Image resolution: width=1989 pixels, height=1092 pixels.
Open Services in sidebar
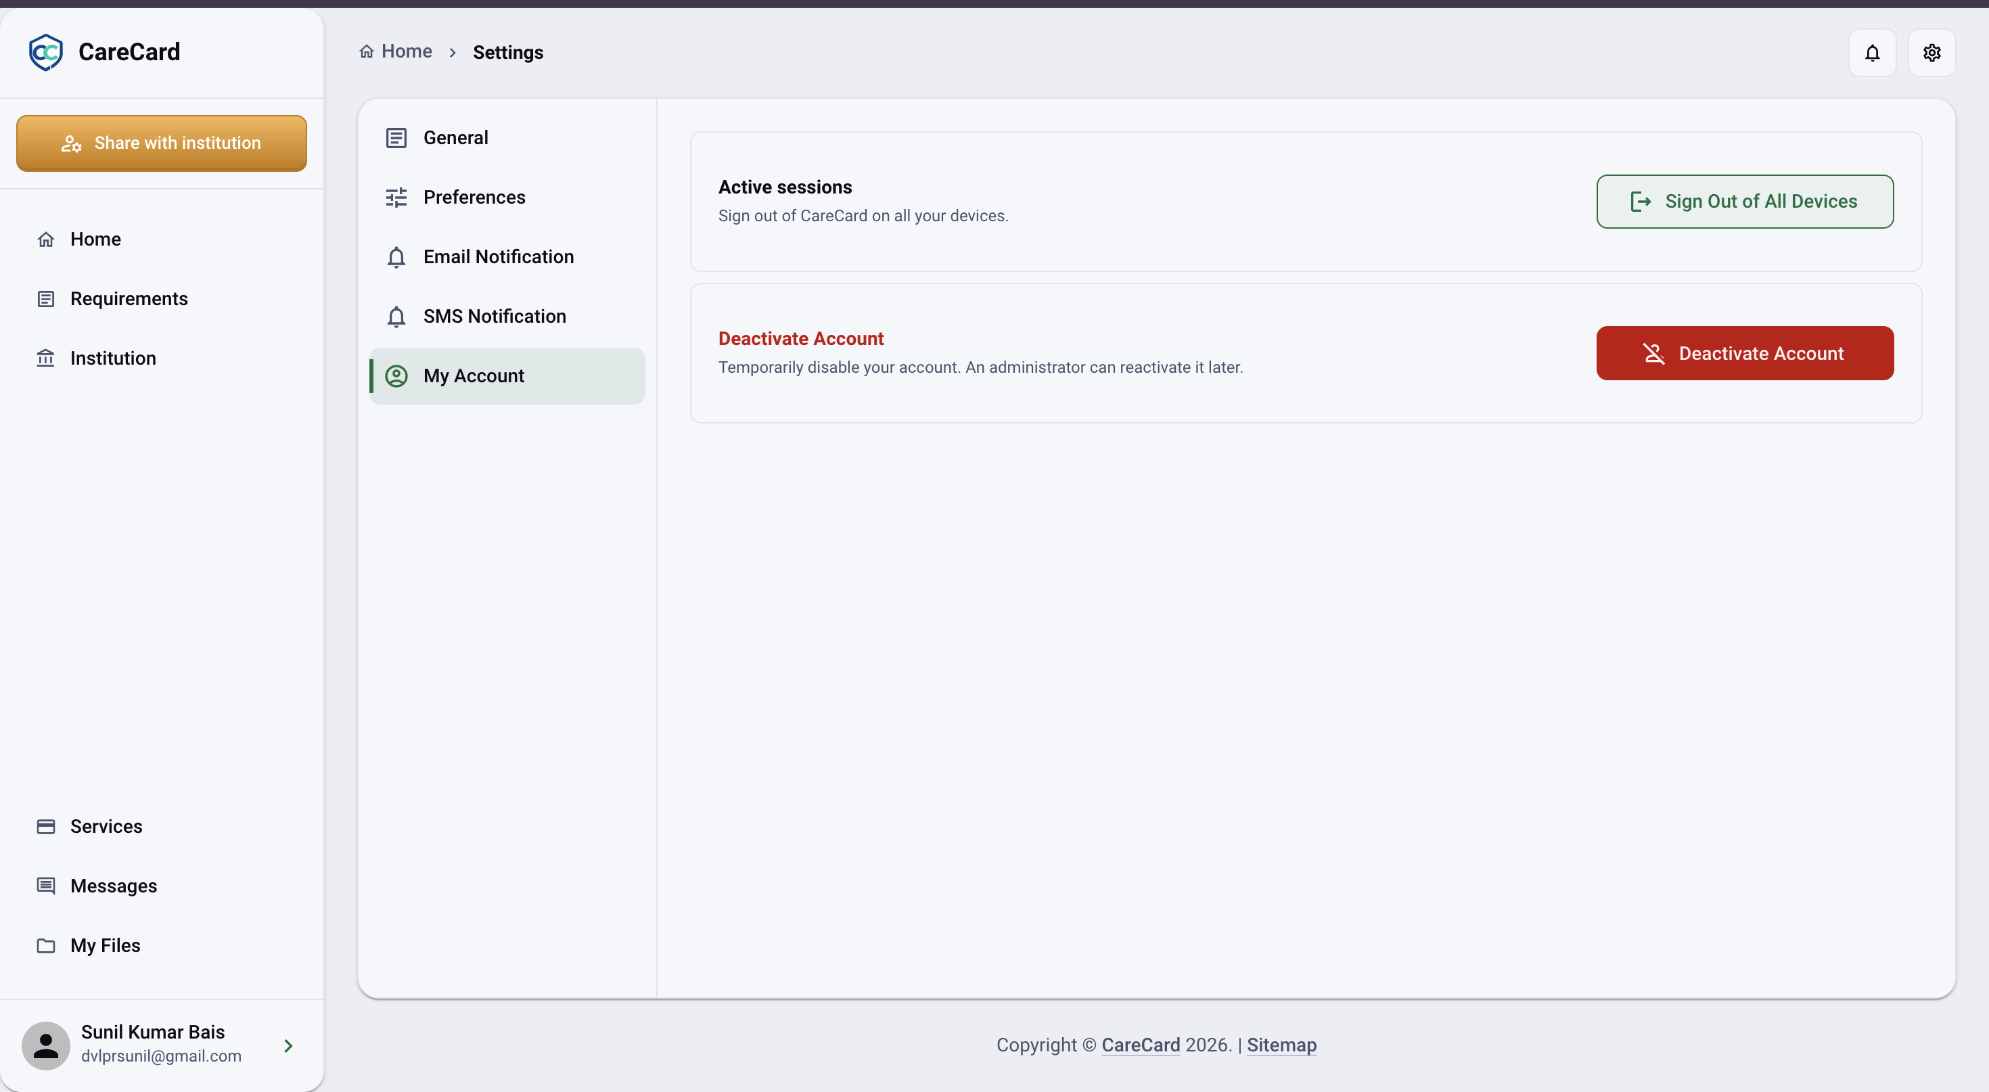[162, 826]
